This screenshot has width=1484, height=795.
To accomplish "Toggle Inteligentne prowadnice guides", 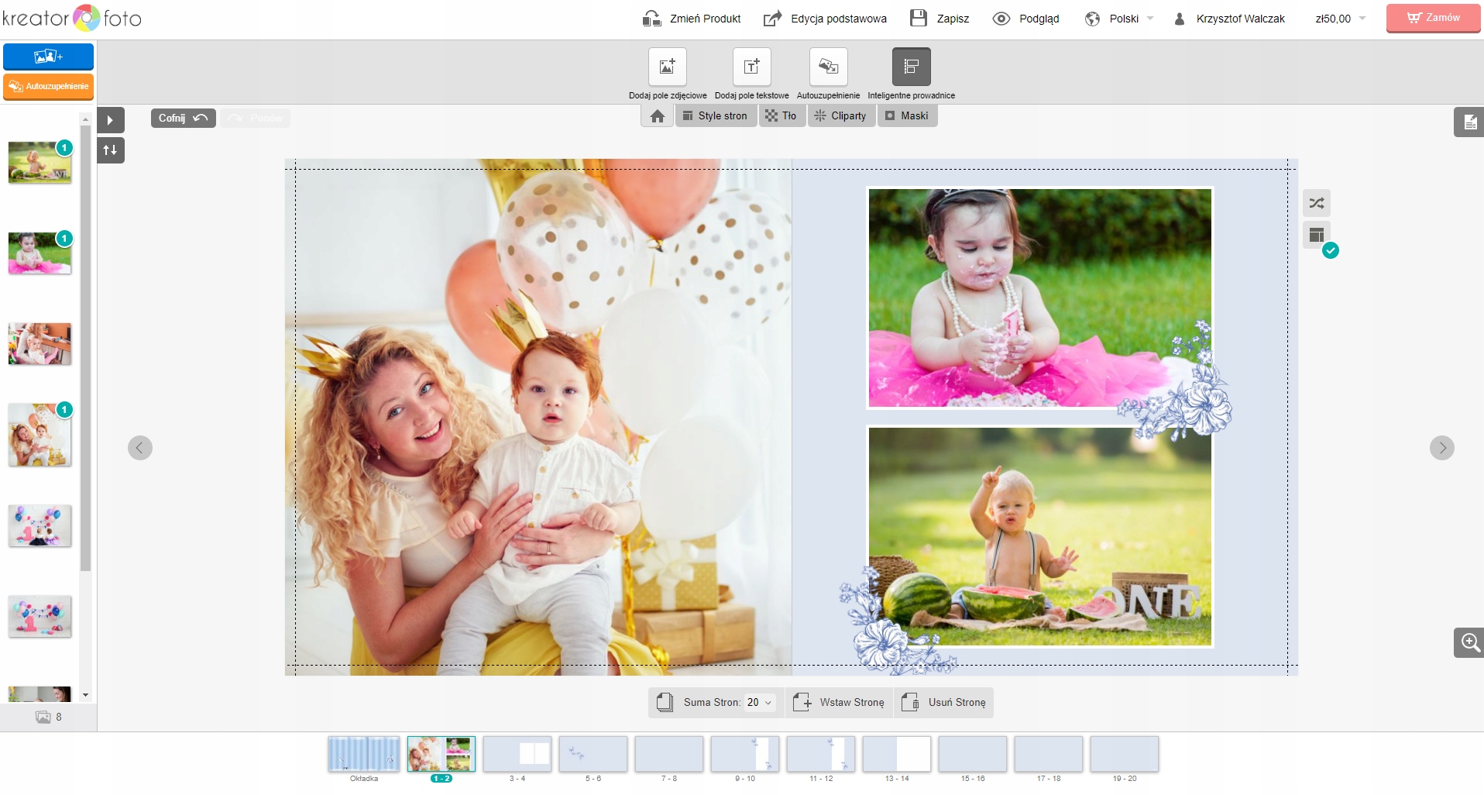I will click(911, 67).
